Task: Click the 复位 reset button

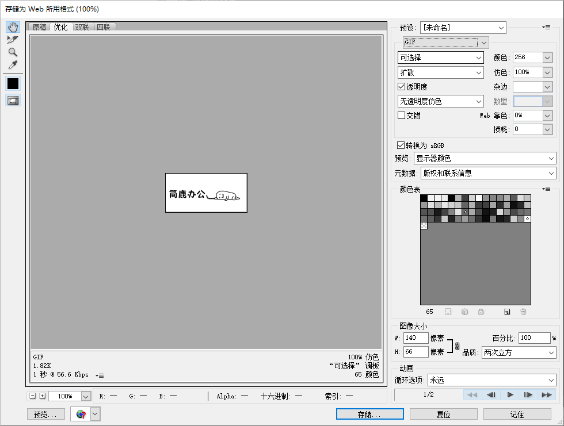Action: [443, 414]
